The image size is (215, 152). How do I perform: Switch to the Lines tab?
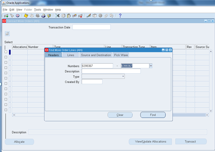(x=71, y=55)
